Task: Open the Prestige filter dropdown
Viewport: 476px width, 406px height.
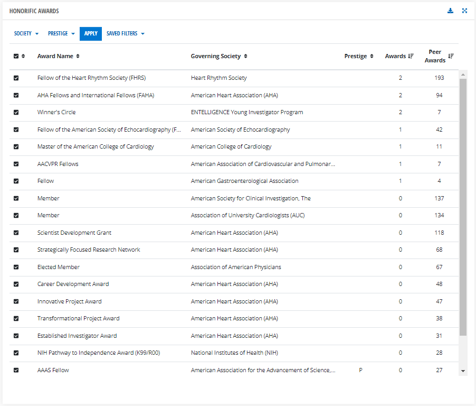Action: pyautogui.click(x=61, y=33)
